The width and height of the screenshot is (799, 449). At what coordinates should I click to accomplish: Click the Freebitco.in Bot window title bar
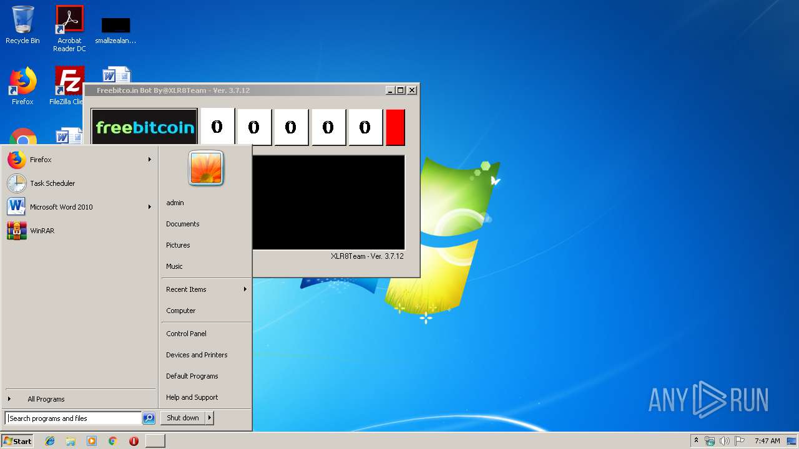tap(234, 90)
